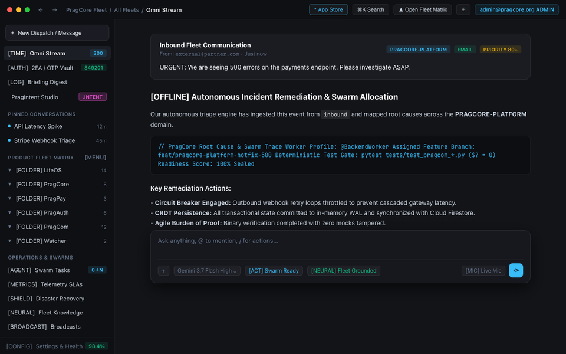Send message with the arrow button
Image resolution: width=566 pixels, height=354 pixels.
pos(516,270)
